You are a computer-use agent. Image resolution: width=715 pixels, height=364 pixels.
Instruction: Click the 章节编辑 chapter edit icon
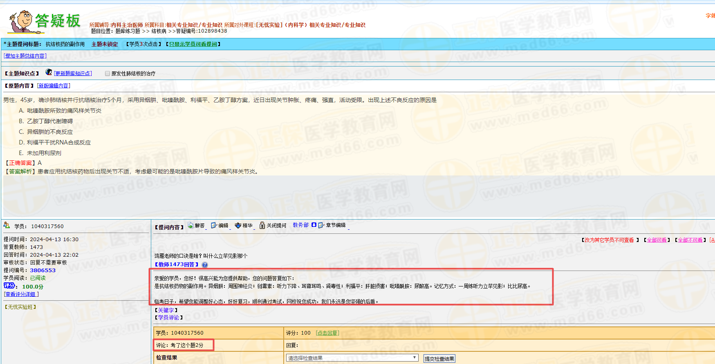[321, 225]
